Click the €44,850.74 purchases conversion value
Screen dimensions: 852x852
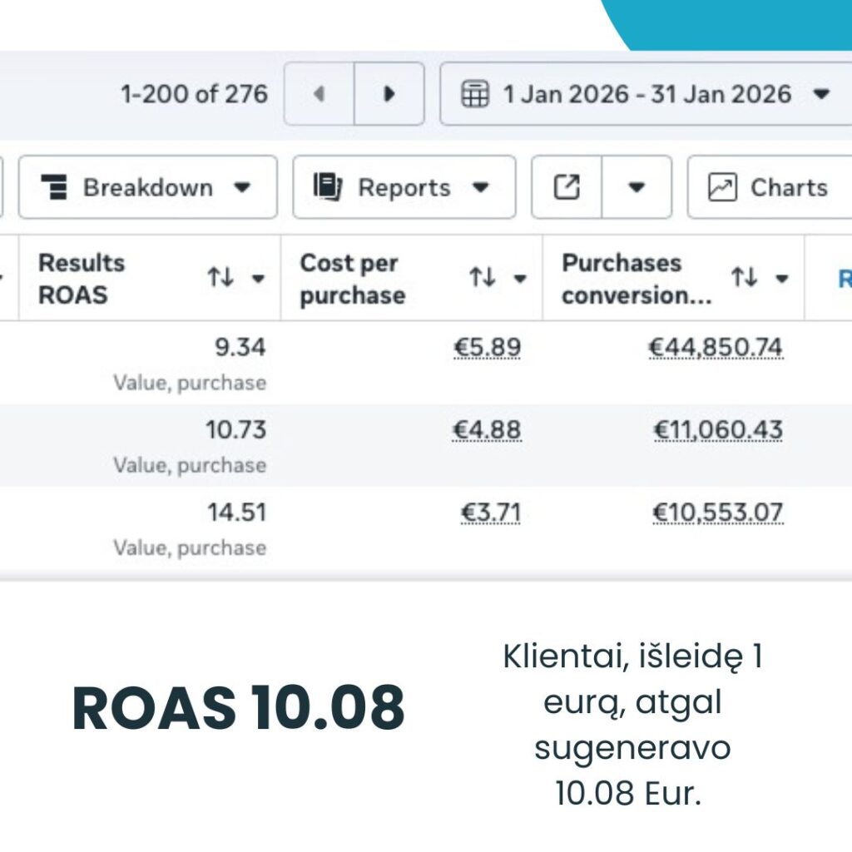[x=716, y=348]
